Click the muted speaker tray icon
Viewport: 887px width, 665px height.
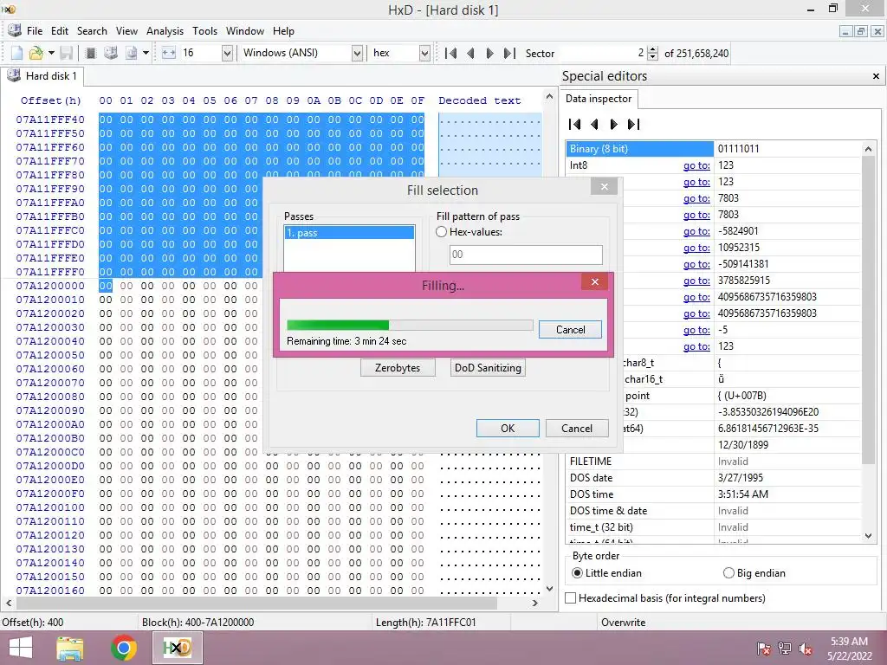point(806,649)
